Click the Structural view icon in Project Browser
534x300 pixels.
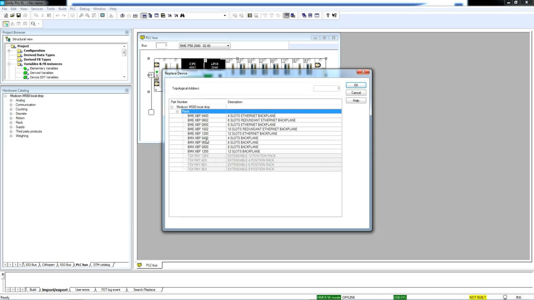coord(8,39)
